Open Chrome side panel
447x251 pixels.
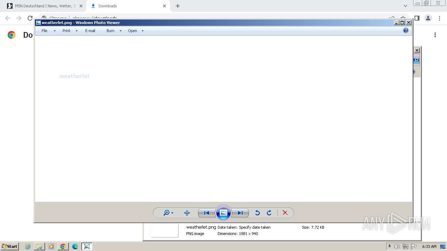coord(417,18)
